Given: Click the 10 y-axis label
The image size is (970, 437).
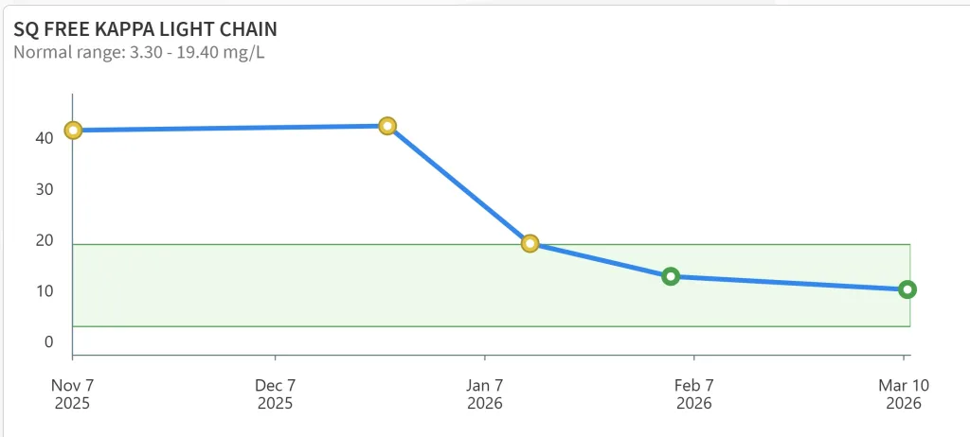Looking at the screenshot, I should 44,291.
